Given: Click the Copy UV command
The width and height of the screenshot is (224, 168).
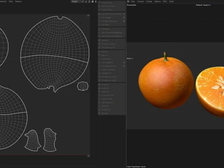Looking at the screenshot, I should coord(112,85).
